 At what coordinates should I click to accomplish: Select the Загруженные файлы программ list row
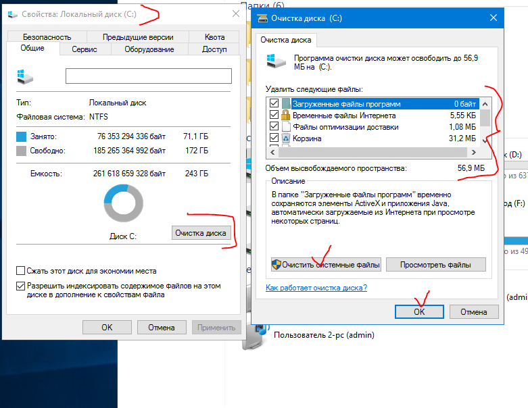(374, 103)
